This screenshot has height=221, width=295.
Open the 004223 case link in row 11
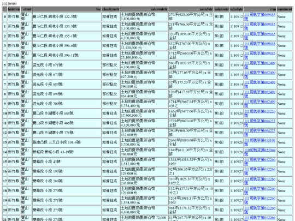point(259,123)
